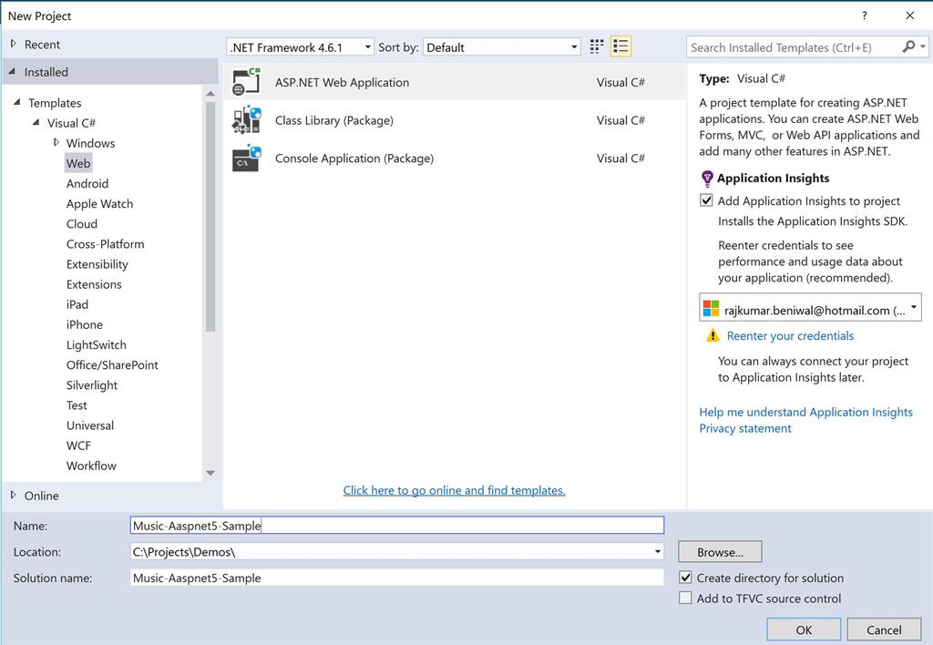Open the Privacy statement link
The height and width of the screenshot is (645, 933).
(x=745, y=428)
